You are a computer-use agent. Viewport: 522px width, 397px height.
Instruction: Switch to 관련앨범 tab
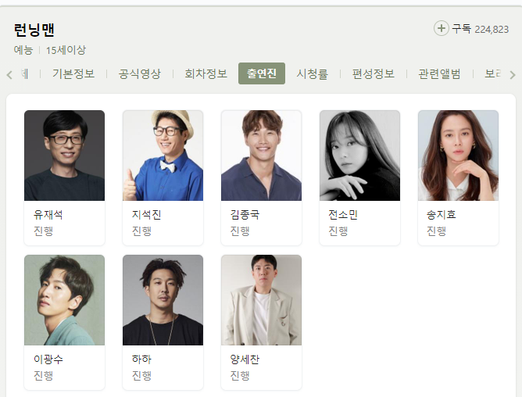(x=440, y=73)
